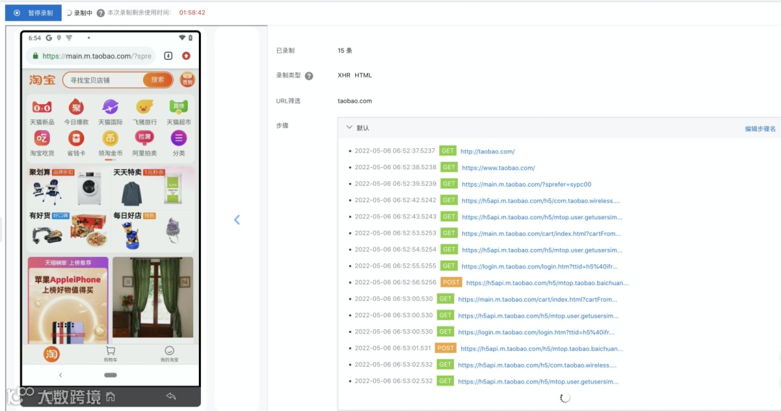
Task: Click the emulator home icon in dark toolbar
Action: (x=111, y=397)
